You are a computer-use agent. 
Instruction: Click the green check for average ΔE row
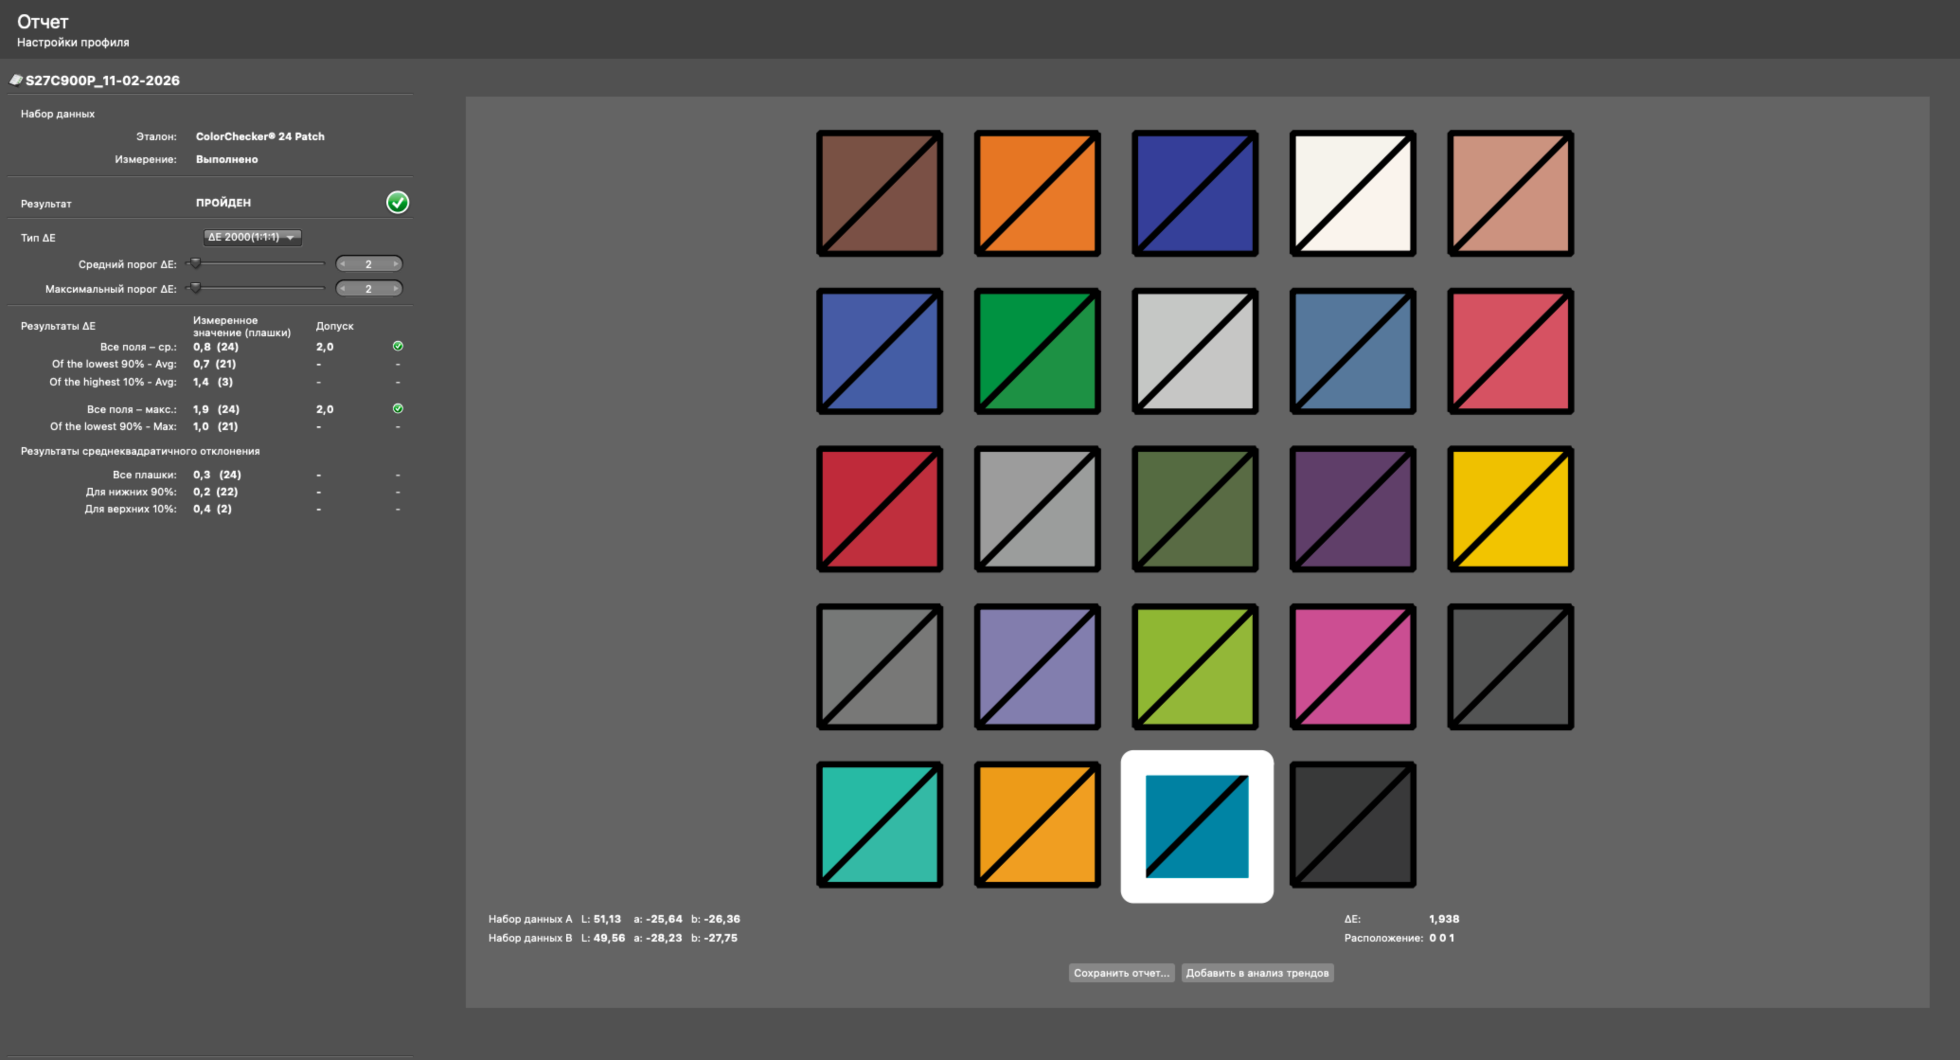397,346
